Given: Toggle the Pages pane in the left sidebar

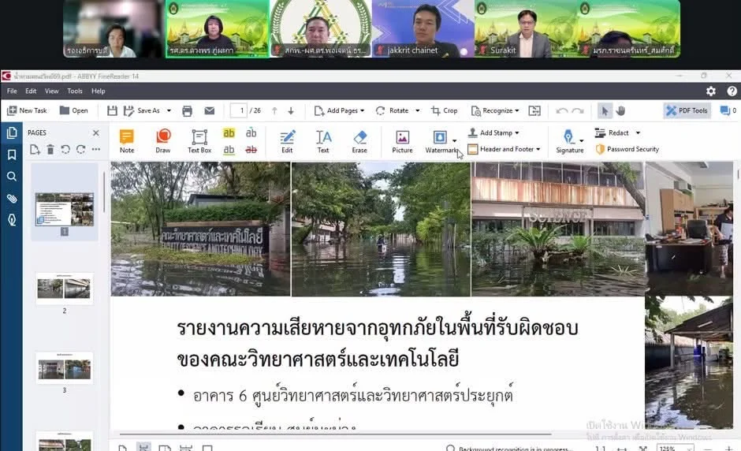Looking at the screenshot, I should tap(12, 132).
